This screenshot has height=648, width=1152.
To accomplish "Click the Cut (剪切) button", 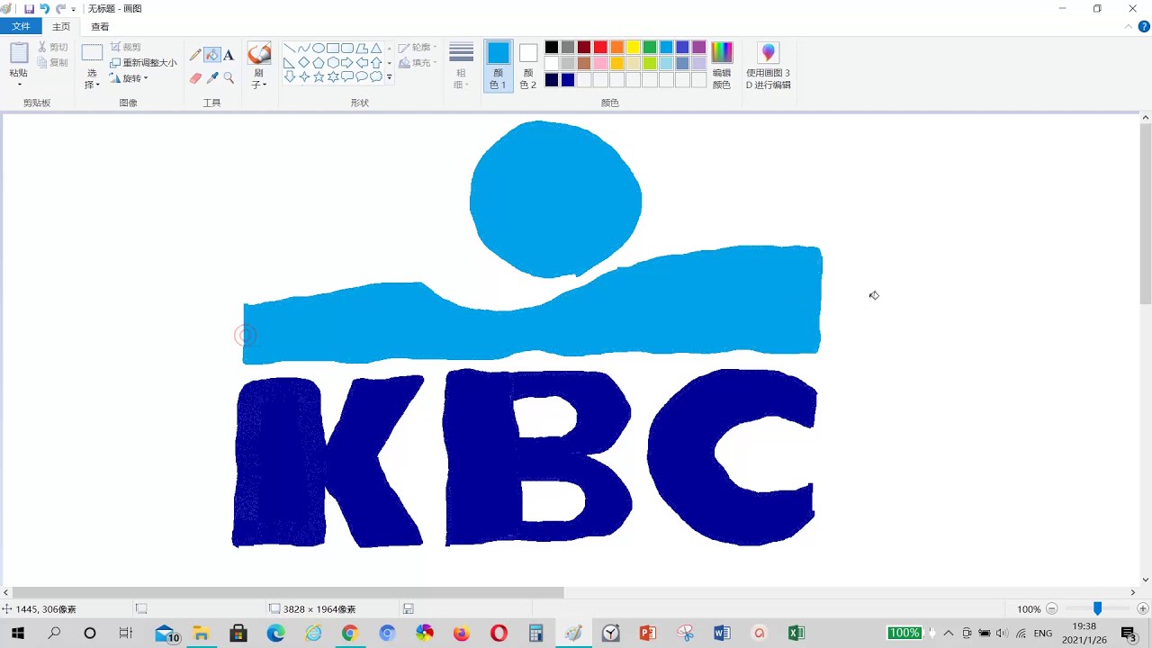I will click(x=53, y=47).
